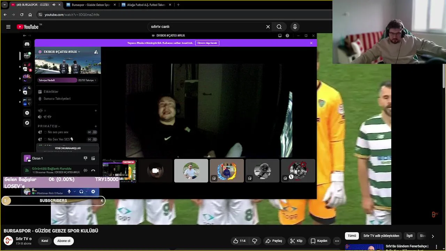Clear YouTube search text X
The image size is (446, 251).
click(268, 26)
